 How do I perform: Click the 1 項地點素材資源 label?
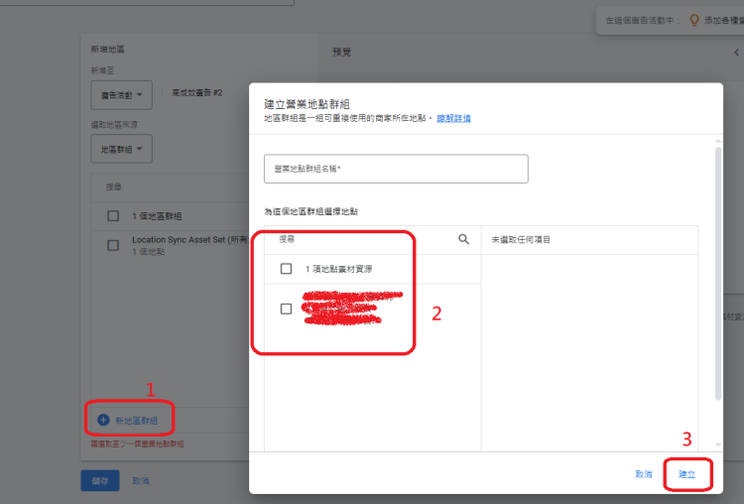coord(339,269)
